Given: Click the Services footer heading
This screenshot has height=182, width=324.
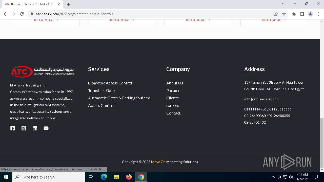Looking at the screenshot, I should click(x=99, y=69).
